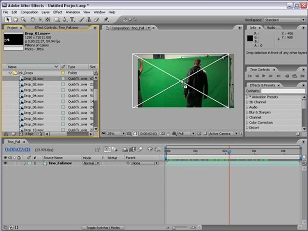Click the find binoculars icon in Project panel
The width and height of the screenshot is (308, 231).
coord(6,134)
